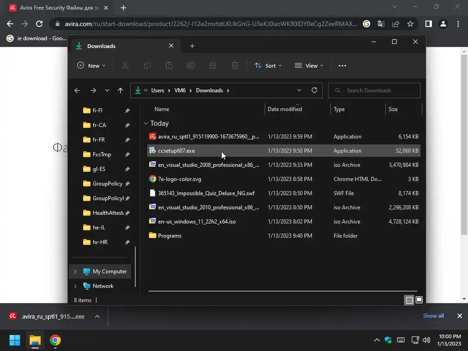Click the Chrome share page icon
The width and height of the screenshot is (468, 351).
pos(396,24)
